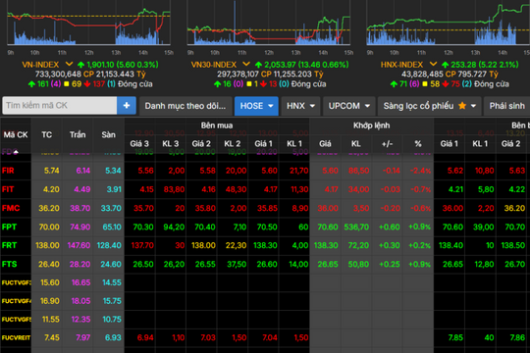The width and height of the screenshot is (530, 353).
Task: Select the FUCVREIT fund symbol
Action: 16,337
